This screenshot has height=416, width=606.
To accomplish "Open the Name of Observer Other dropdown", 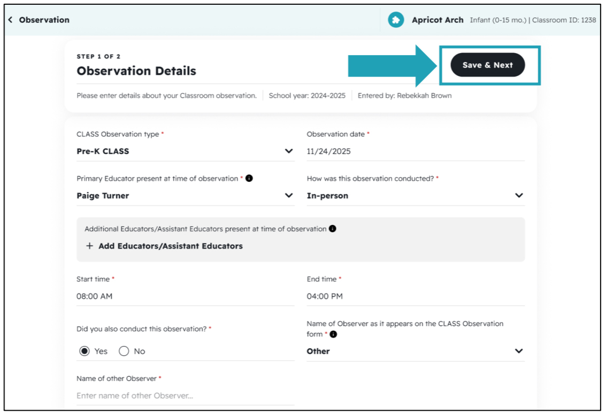I will pos(416,351).
